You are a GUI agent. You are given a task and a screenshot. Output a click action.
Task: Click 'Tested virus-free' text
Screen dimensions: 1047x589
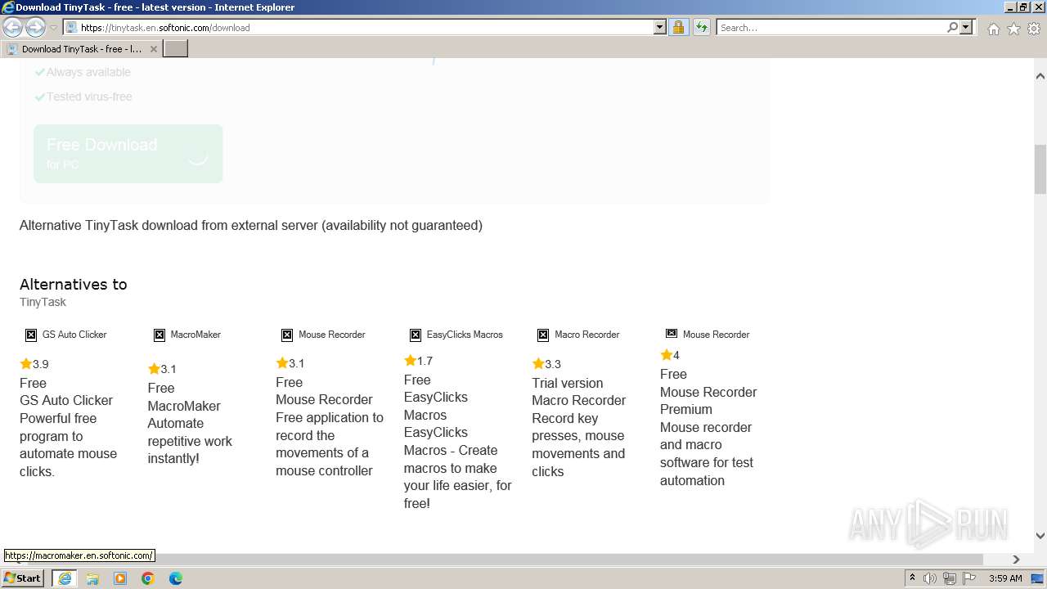[x=89, y=97]
